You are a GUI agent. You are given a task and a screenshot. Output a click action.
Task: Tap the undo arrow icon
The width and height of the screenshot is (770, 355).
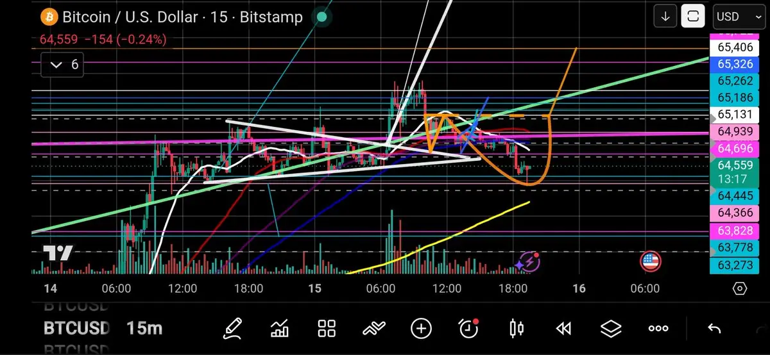(714, 329)
